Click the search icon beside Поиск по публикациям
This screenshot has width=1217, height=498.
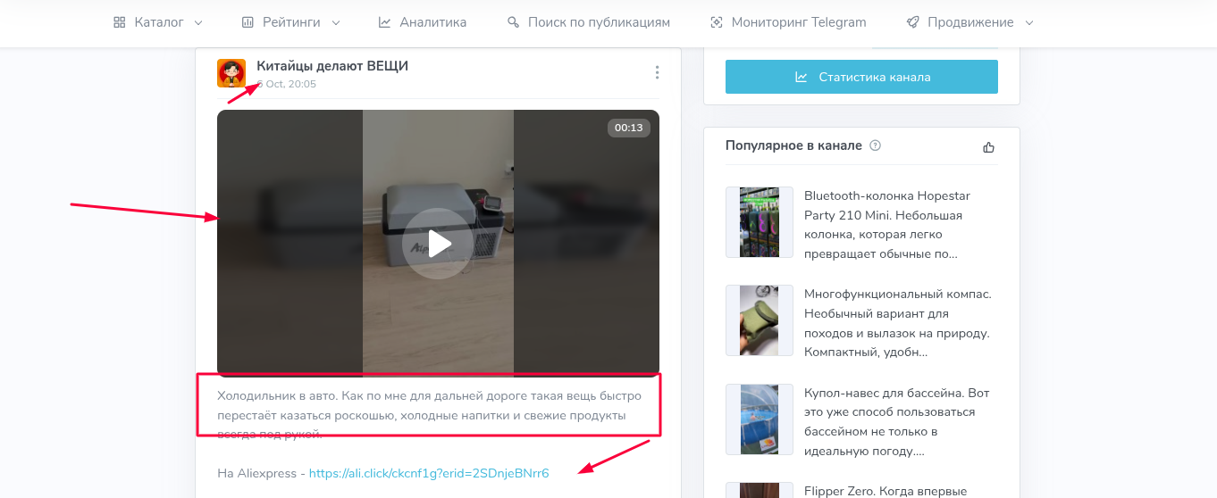pos(513,22)
